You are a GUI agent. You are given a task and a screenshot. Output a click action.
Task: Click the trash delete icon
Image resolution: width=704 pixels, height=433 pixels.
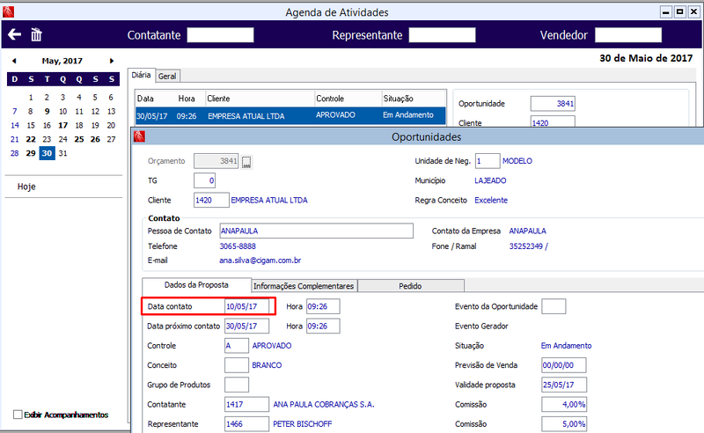[36, 34]
